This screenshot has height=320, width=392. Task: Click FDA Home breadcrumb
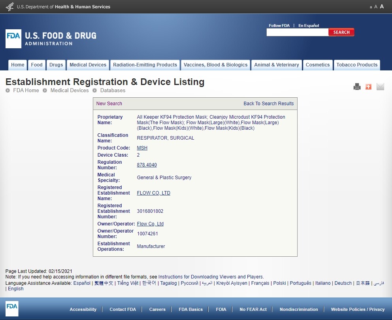coord(26,90)
